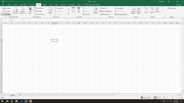This screenshot has height=103, width=184.
Task: Open Windows Start menu
Action: coord(2,101)
